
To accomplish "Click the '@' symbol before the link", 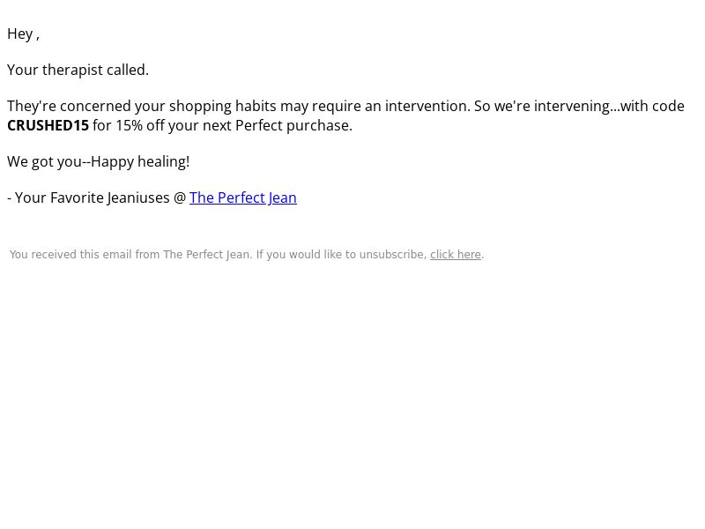I will click(x=180, y=197).
